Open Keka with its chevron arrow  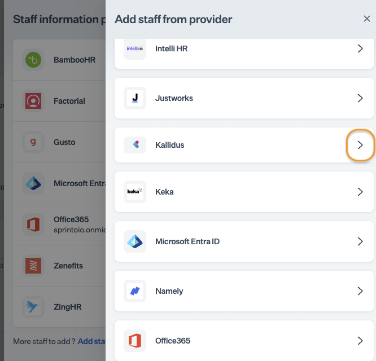(x=360, y=192)
